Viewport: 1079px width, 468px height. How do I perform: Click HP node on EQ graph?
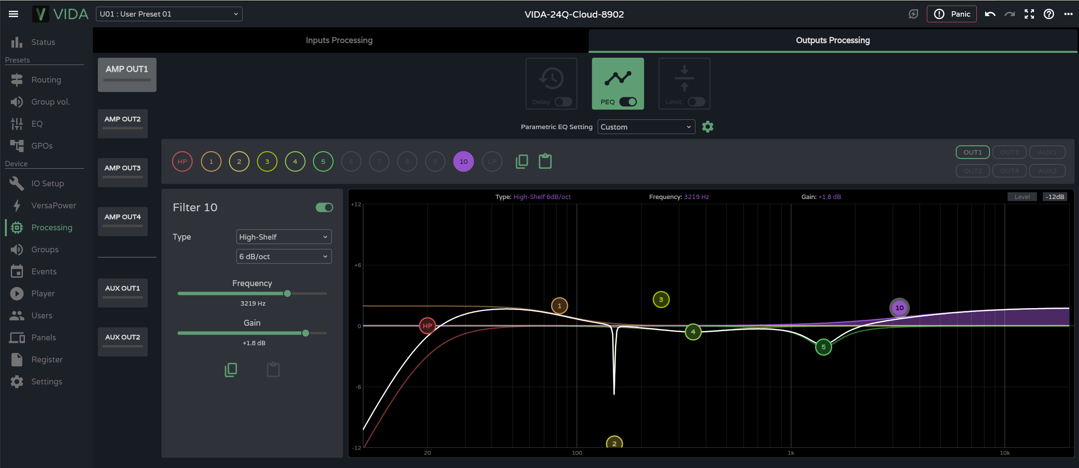427,326
